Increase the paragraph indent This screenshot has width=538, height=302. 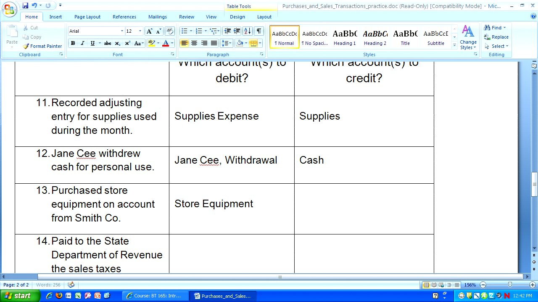(237, 31)
